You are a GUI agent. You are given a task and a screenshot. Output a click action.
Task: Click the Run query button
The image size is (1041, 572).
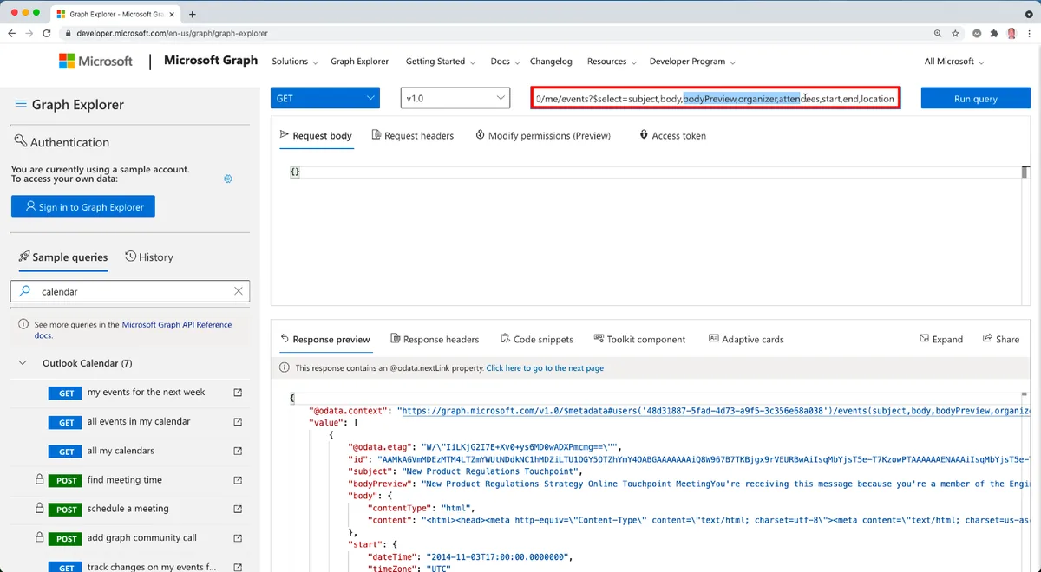pos(975,98)
